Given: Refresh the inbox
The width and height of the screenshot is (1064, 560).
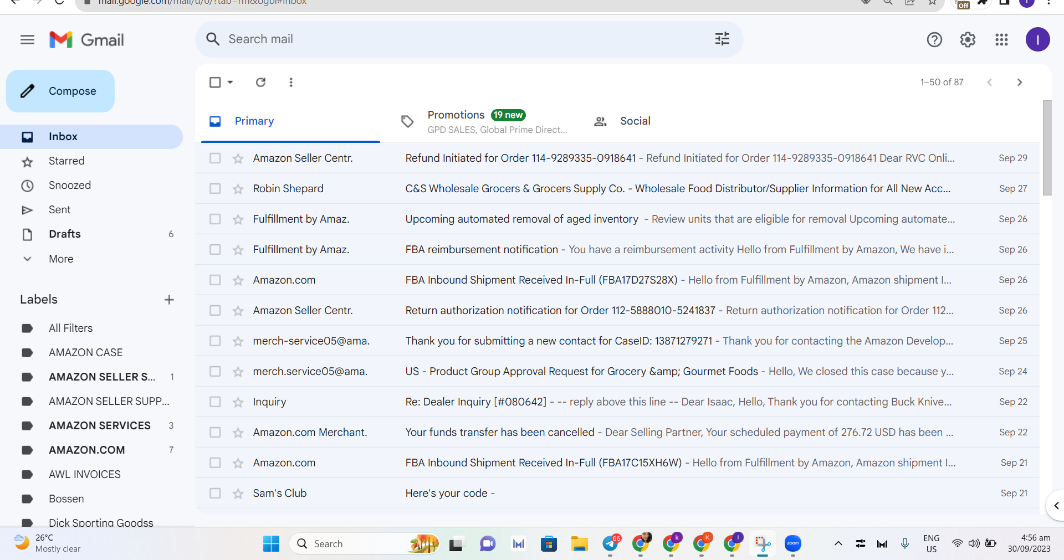Looking at the screenshot, I should 260,83.
